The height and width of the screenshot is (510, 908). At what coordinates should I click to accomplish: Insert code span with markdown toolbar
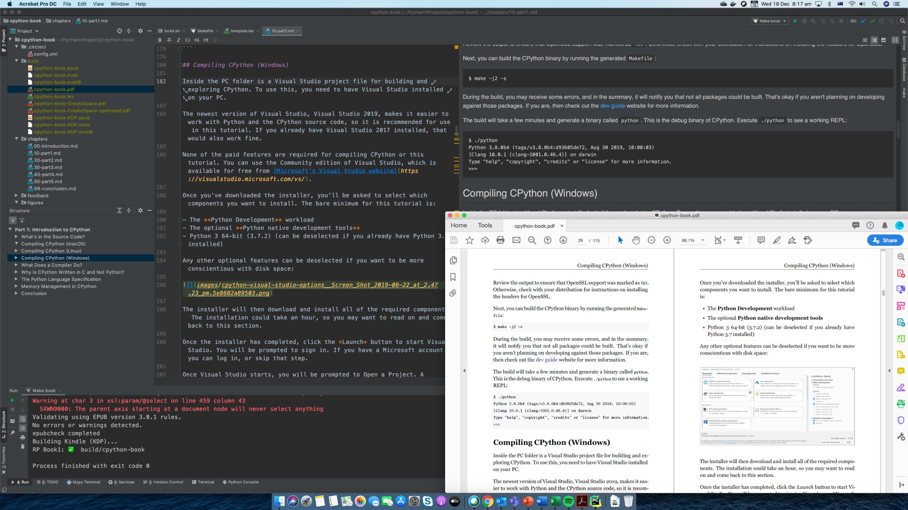(188, 40)
